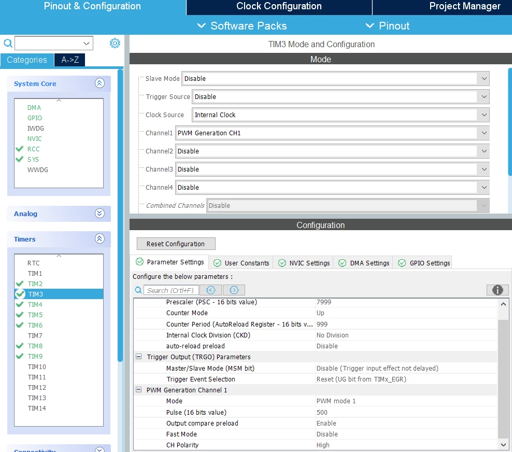
Task: Click the Reset Configuration button
Action: coord(176,244)
